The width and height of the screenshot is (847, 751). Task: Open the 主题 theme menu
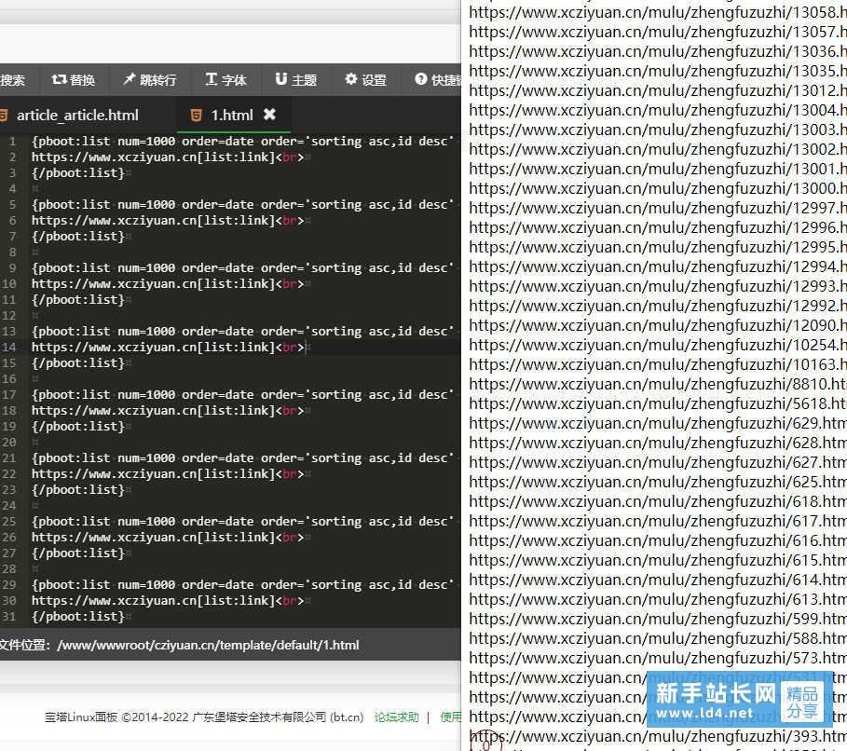point(296,80)
